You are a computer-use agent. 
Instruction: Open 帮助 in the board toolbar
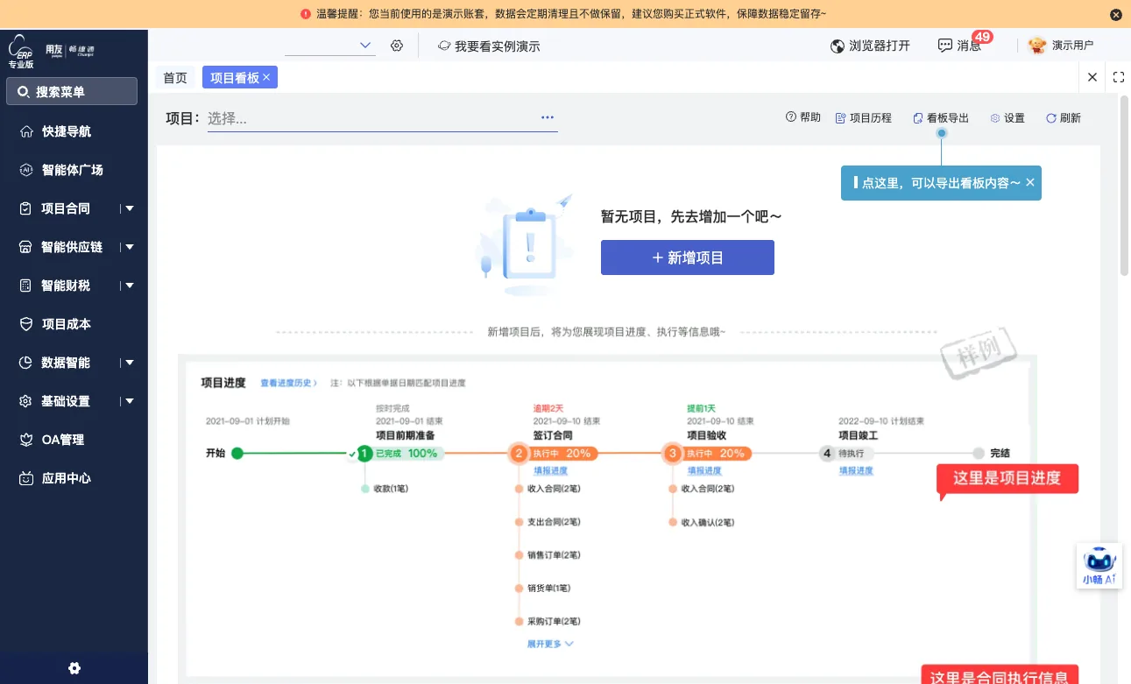(x=803, y=117)
